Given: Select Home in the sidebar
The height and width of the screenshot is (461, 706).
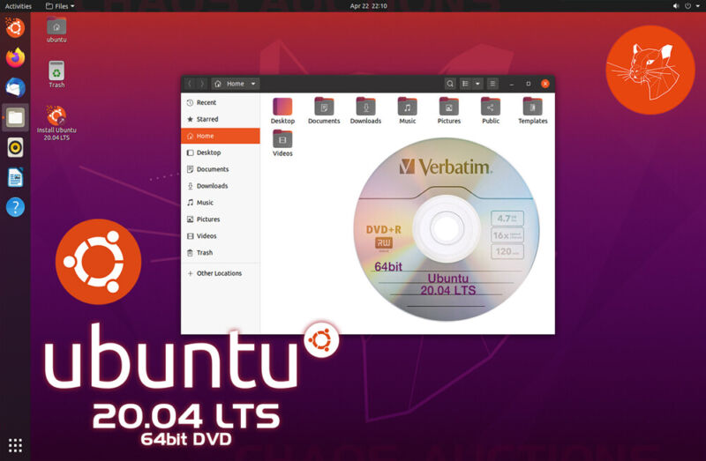Looking at the screenshot, I should point(221,136).
